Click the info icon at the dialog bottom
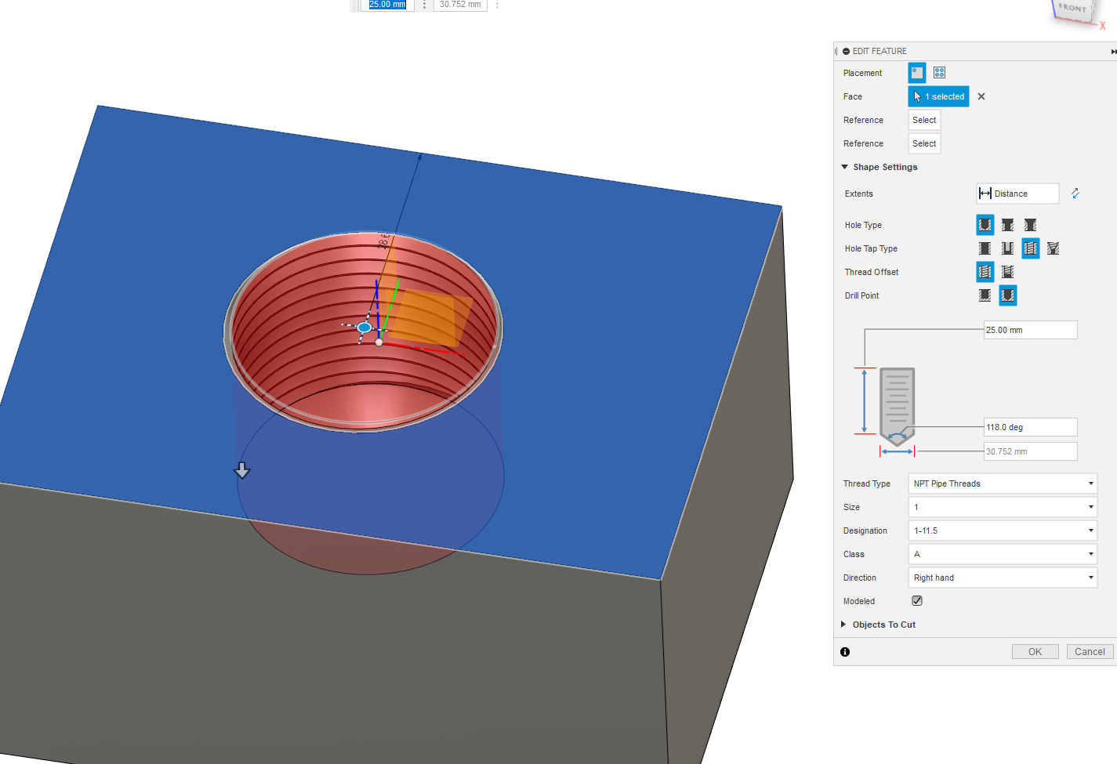The width and height of the screenshot is (1117, 764). tap(845, 651)
